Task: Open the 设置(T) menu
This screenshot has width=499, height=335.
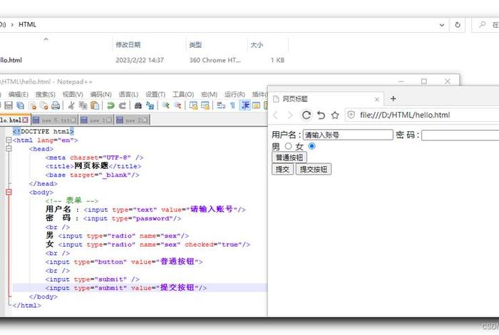Action: pos(155,95)
